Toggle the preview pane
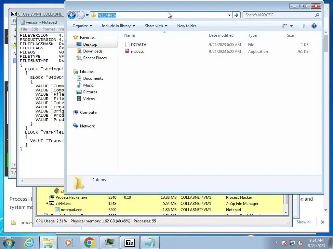The width and height of the screenshot is (333, 249). (x=302, y=26)
